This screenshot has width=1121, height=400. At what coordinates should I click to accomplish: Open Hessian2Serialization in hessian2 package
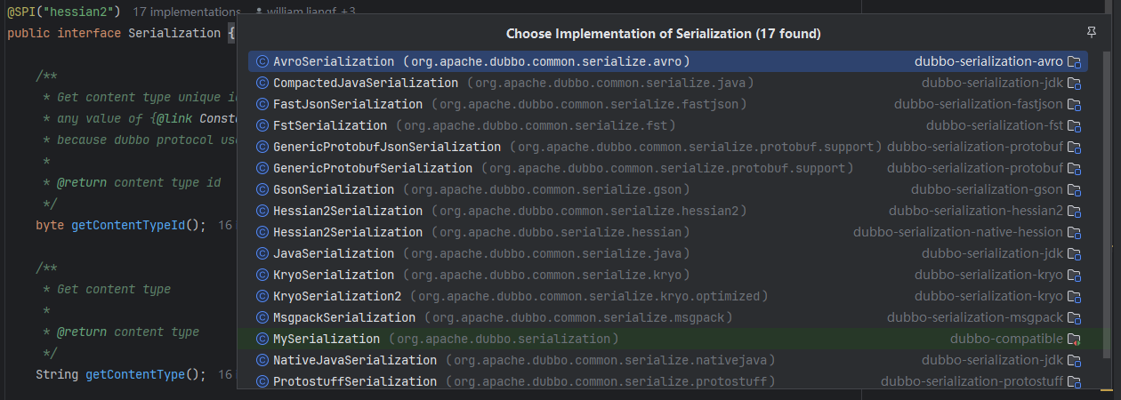point(348,212)
